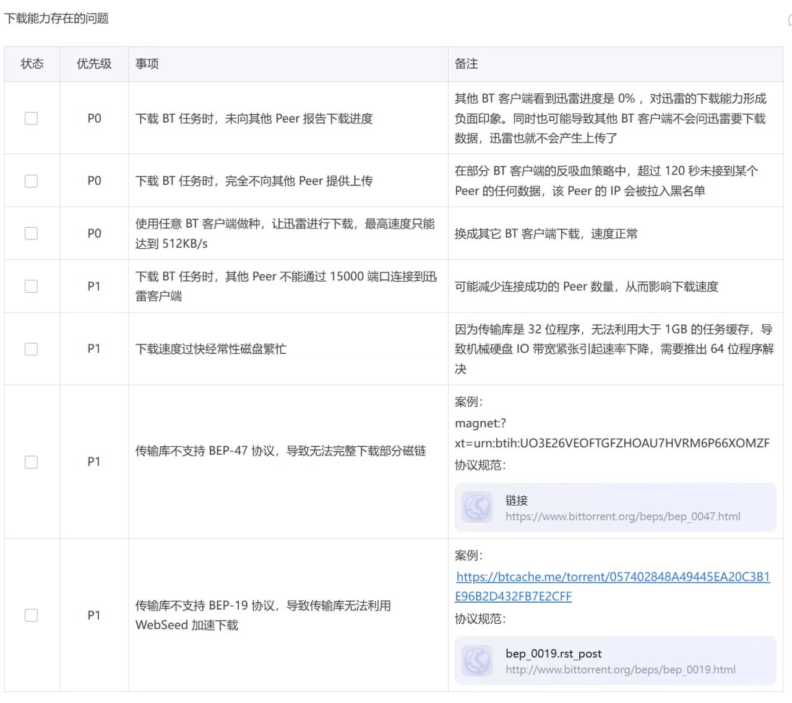Click the item text about WebSeed 加速下载
Viewport: 792px width, 703px height.
click(x=263, y=615)
